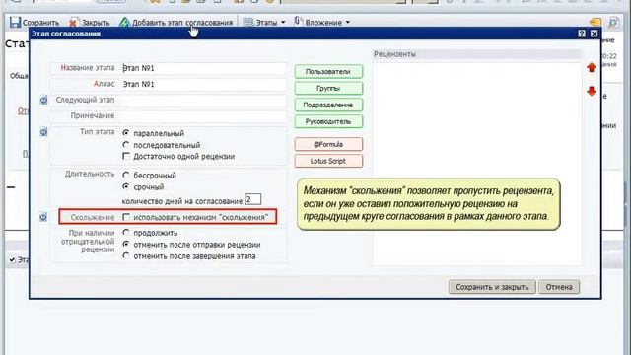Click the Алиас input field
The image size is (631, 355).
(x=204, y=84)
